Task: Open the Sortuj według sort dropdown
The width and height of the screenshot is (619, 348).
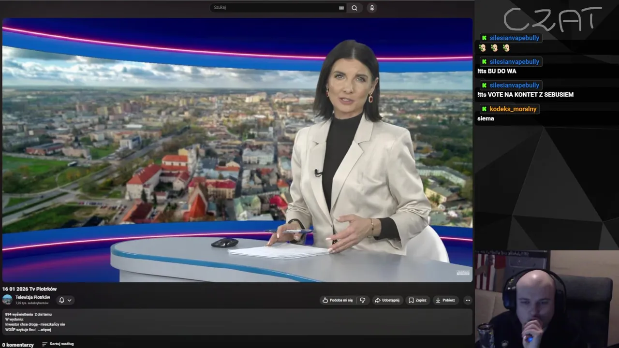Action: [x=58, y=344]
